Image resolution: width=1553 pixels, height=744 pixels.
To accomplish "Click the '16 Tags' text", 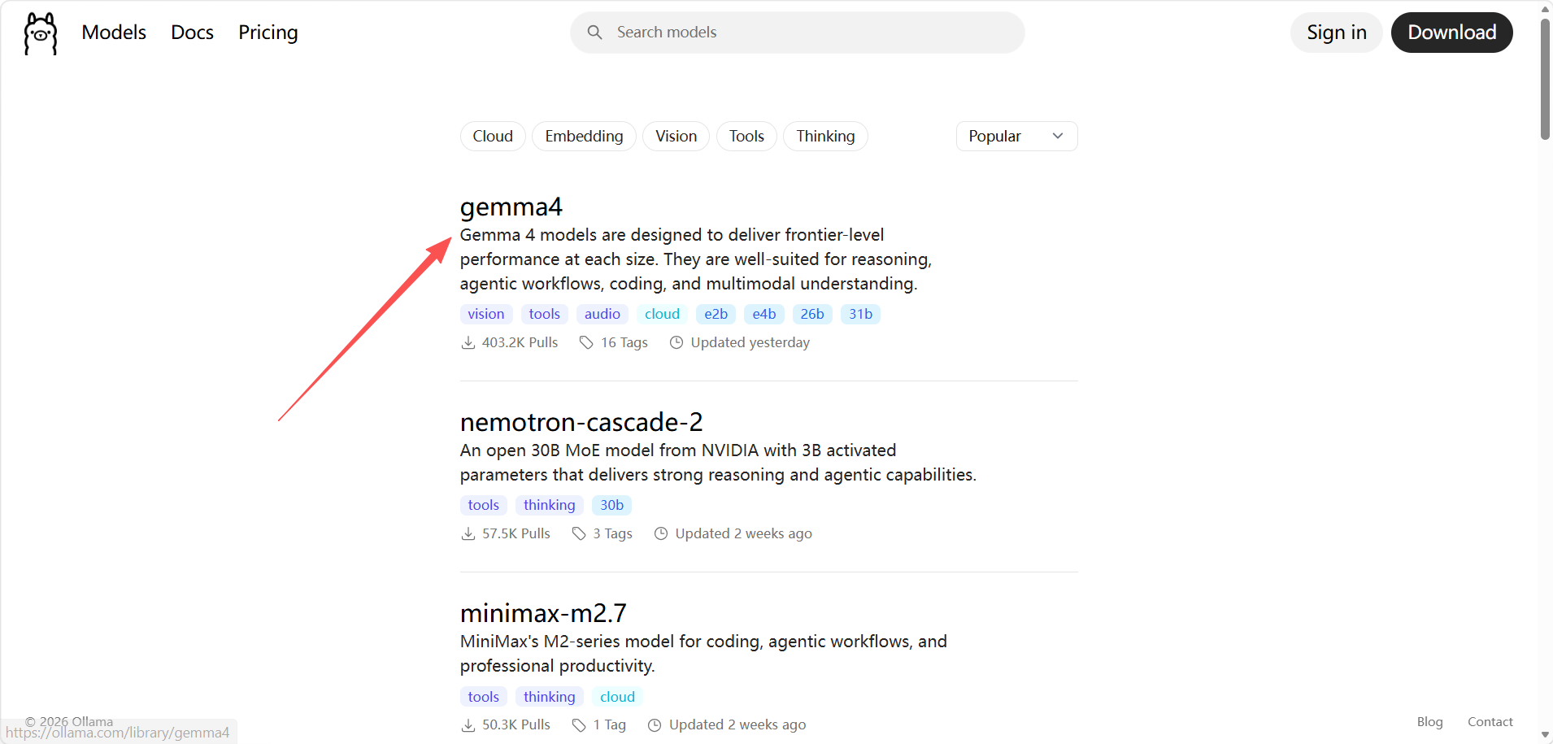I will (624, 343).
